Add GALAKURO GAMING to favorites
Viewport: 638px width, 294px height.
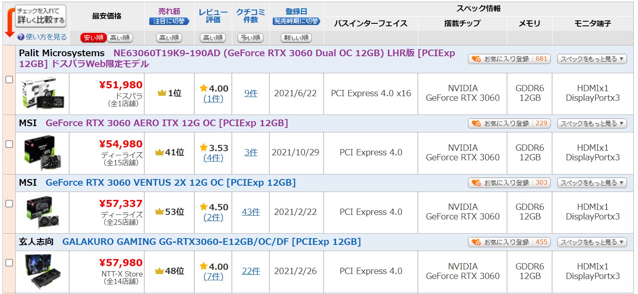pyautogui.click(x=509, y=242)
